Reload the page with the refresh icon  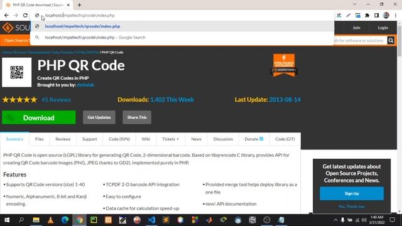[x=25, y=15]
